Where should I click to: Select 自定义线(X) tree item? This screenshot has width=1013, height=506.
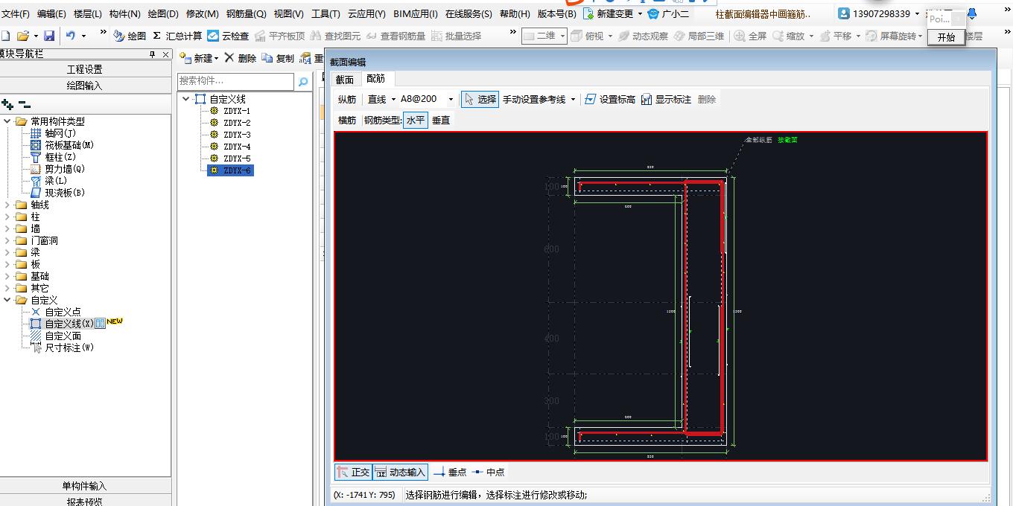[x=68, y=324]
